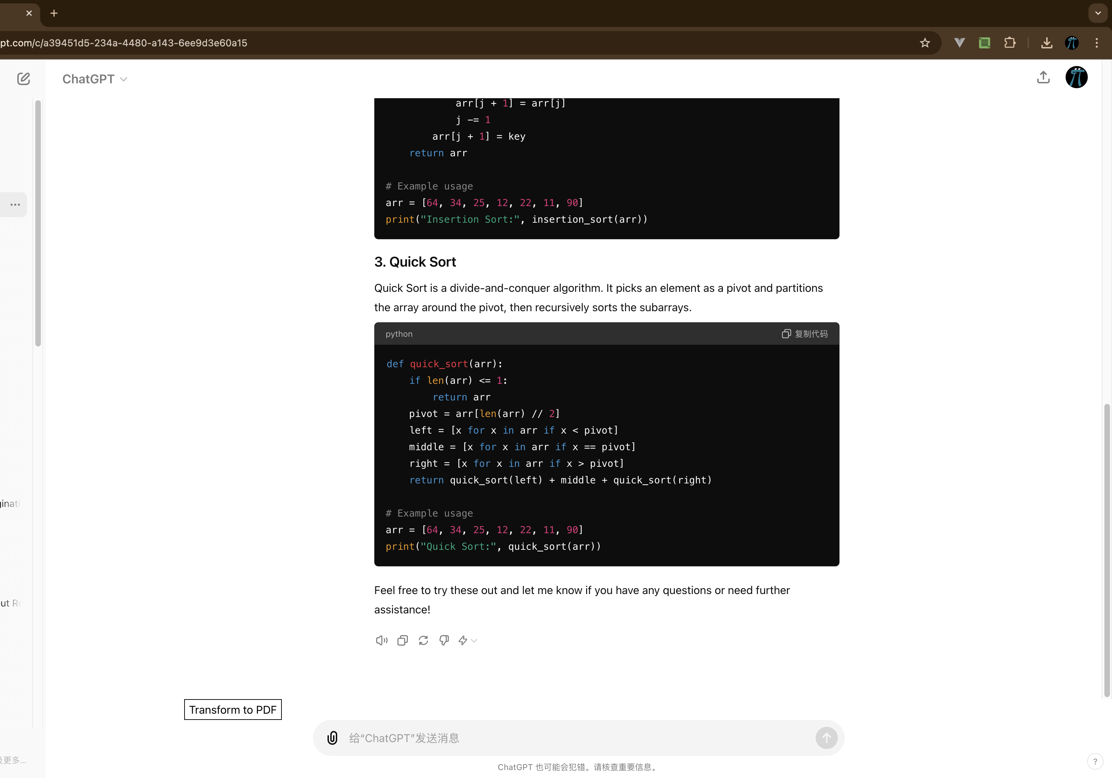
Task: Expand the switch model lightning menu
Action: (x=467, y=640)
